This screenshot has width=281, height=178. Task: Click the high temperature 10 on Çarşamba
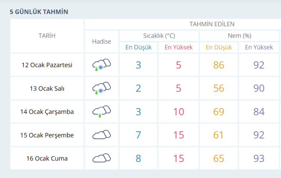coord(179,112)
